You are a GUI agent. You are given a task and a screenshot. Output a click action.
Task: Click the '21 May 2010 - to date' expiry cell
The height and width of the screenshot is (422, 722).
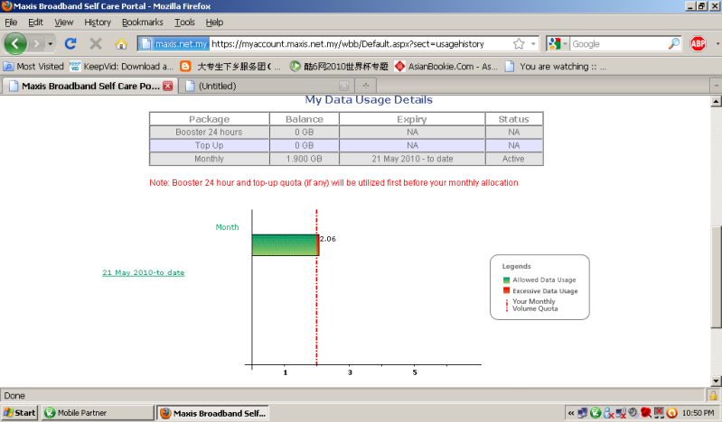412,159
